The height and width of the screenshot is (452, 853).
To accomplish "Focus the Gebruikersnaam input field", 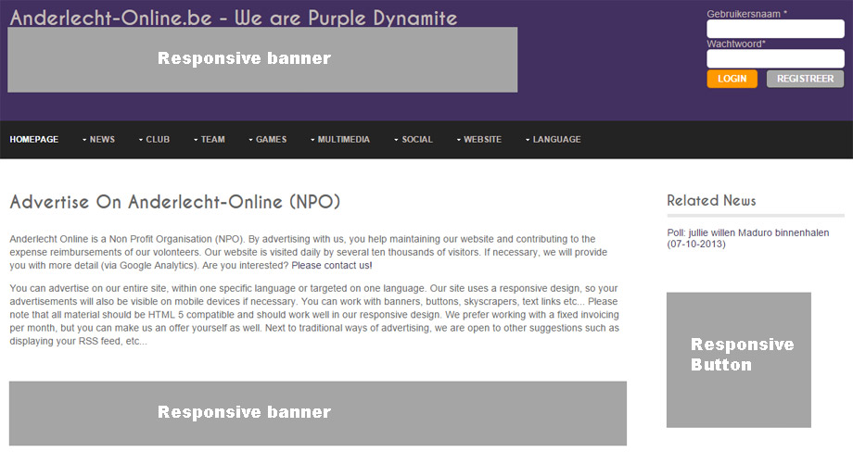I will pyautogui.click(x=775, y=29).
